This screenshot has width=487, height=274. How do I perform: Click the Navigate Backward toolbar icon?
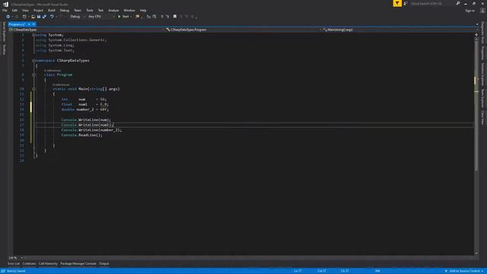(x=8, y=17)
